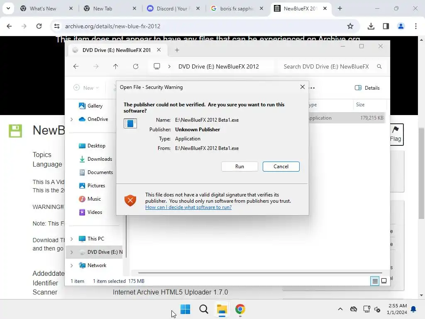Open a new Chrome tab
This screenshot has width=425, height=319.
tap(340, 8)
